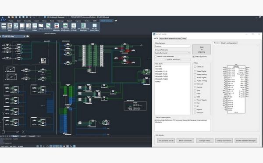The image size is (263, 163).
Task: Click the Racks Chassis ribbon icon
Action: pos(22,27)
